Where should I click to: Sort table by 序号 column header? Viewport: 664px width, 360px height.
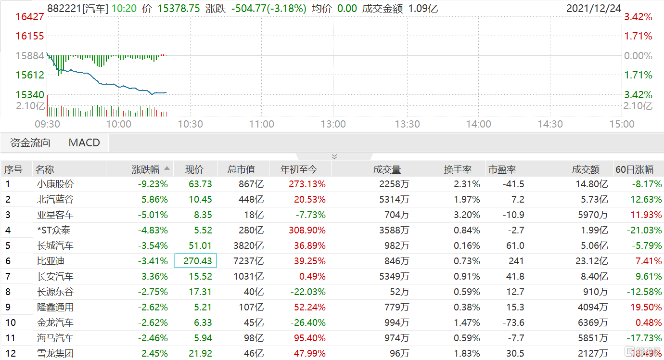[13, 169]
